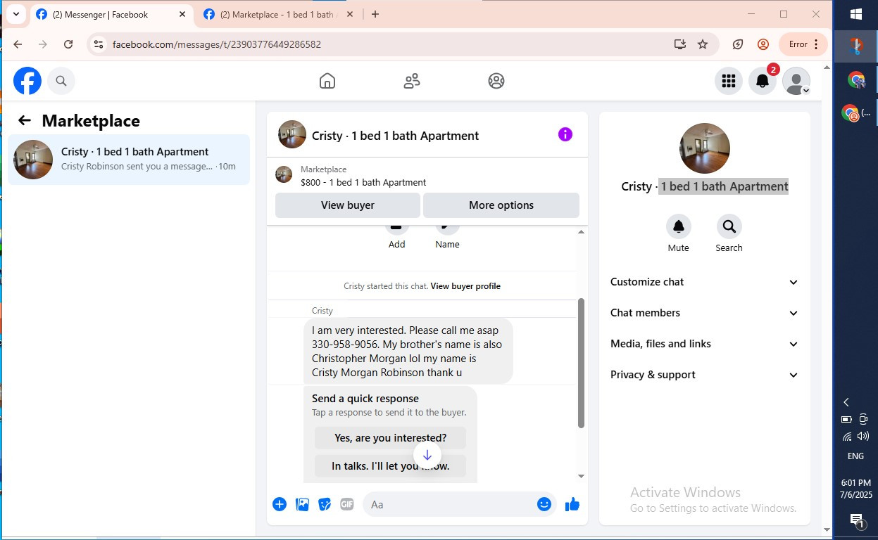Open the browser extension icon beside the profile

coord(738,44)
